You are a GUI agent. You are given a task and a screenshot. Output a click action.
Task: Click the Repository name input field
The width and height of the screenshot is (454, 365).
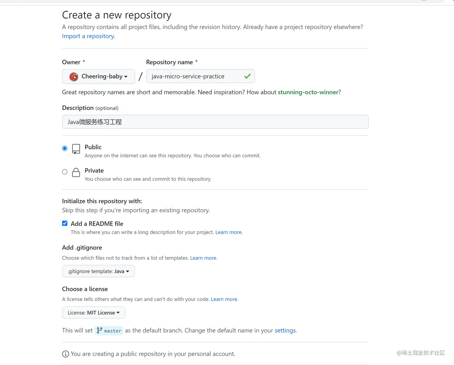click(195, 76)
